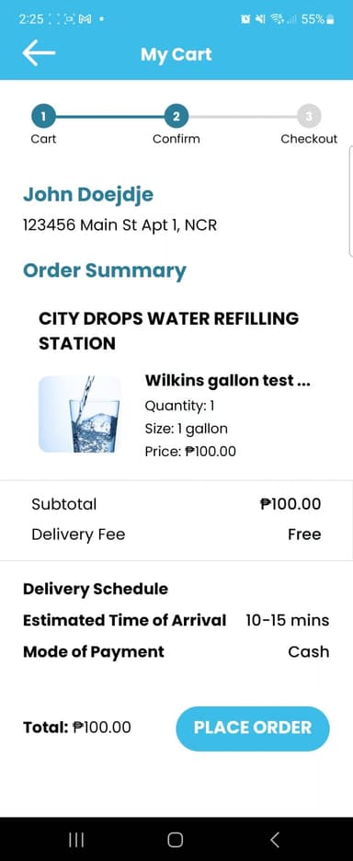Select the 123456 Main St delivery address
Image resolution: width=353 pixels, height=861 pixels.
[x=120, y=225]
